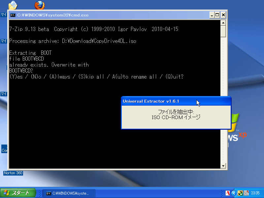This screenshot has width=264, height=198.
Task: Click the console scrollbar down arrow
Action: point(223,166)
